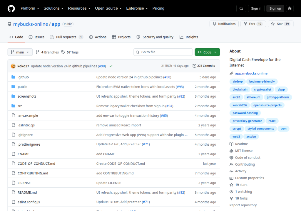The width and height of the screenshot is (301, 211).
Task: Expand the Platform menu
Action: point(30,8)
